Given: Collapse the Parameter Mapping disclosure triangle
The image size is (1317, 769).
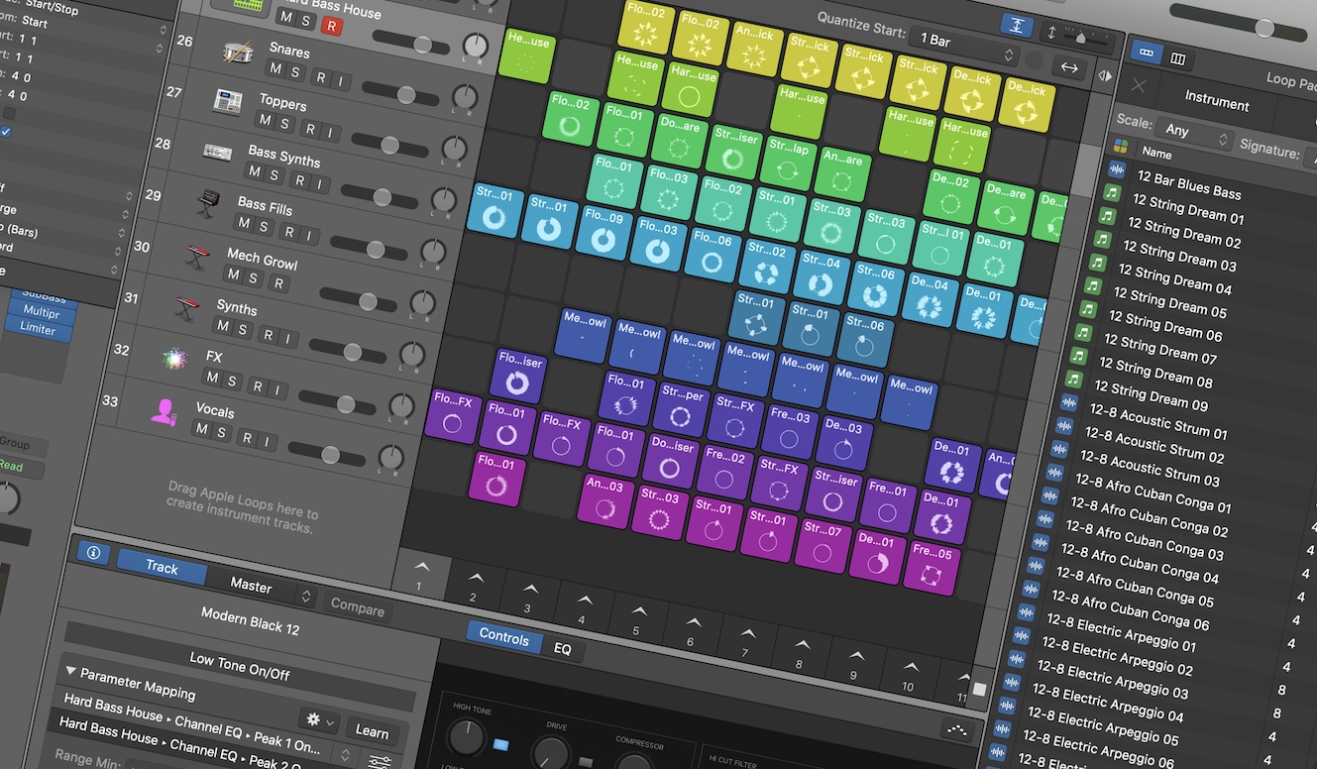Looking at the screenshot, I should (71, 672).
